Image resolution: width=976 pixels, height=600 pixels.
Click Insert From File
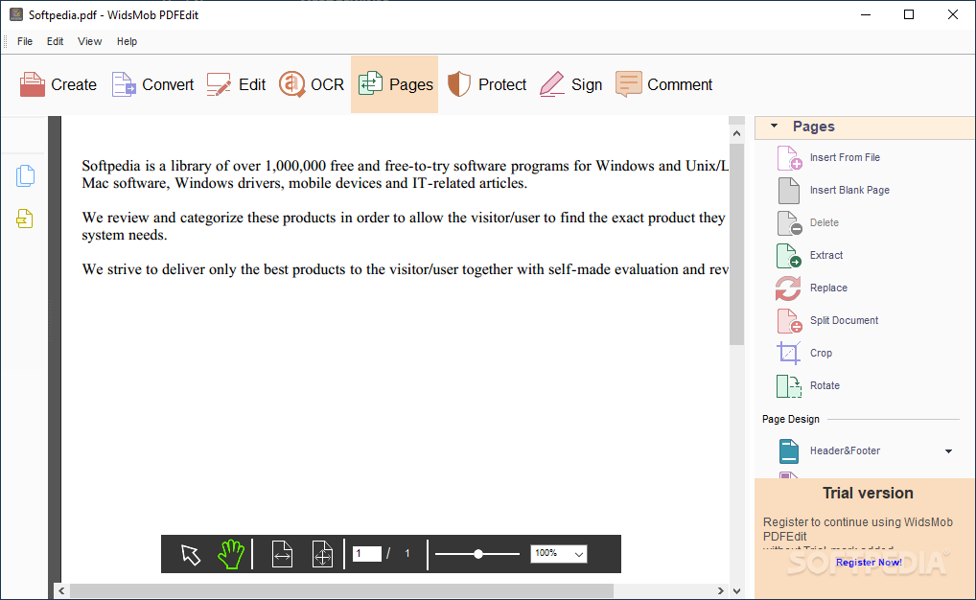pyautogui.click(x=829, y=157)
